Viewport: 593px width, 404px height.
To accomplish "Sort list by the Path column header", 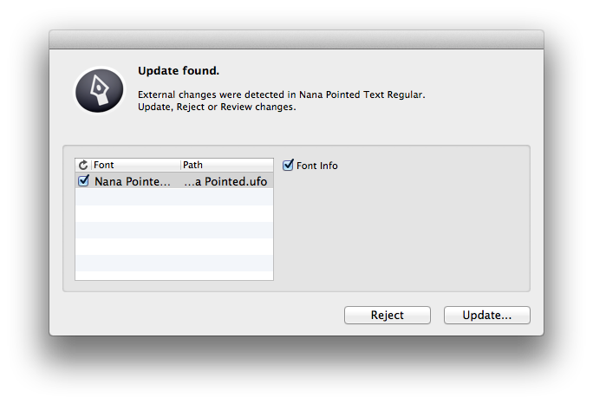I will pos(227,165).
